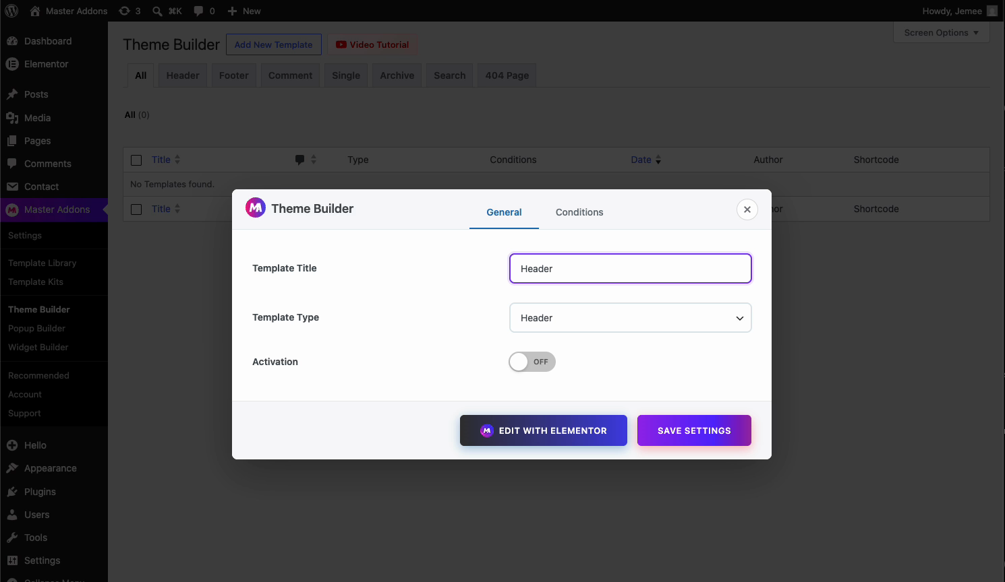Open Template Kits submenu link
1005x582 pixels.
(35, 282)
